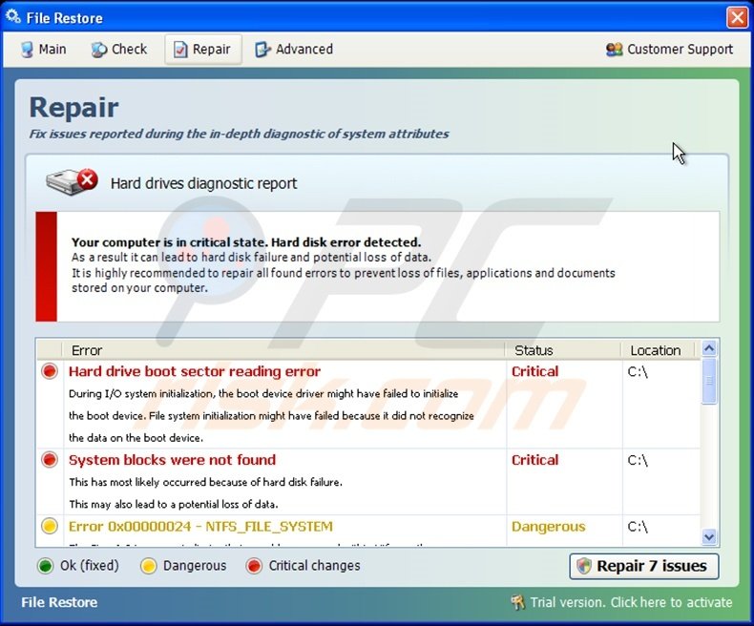Click the red dot beside boot sector error

click(x=50, y=371)
